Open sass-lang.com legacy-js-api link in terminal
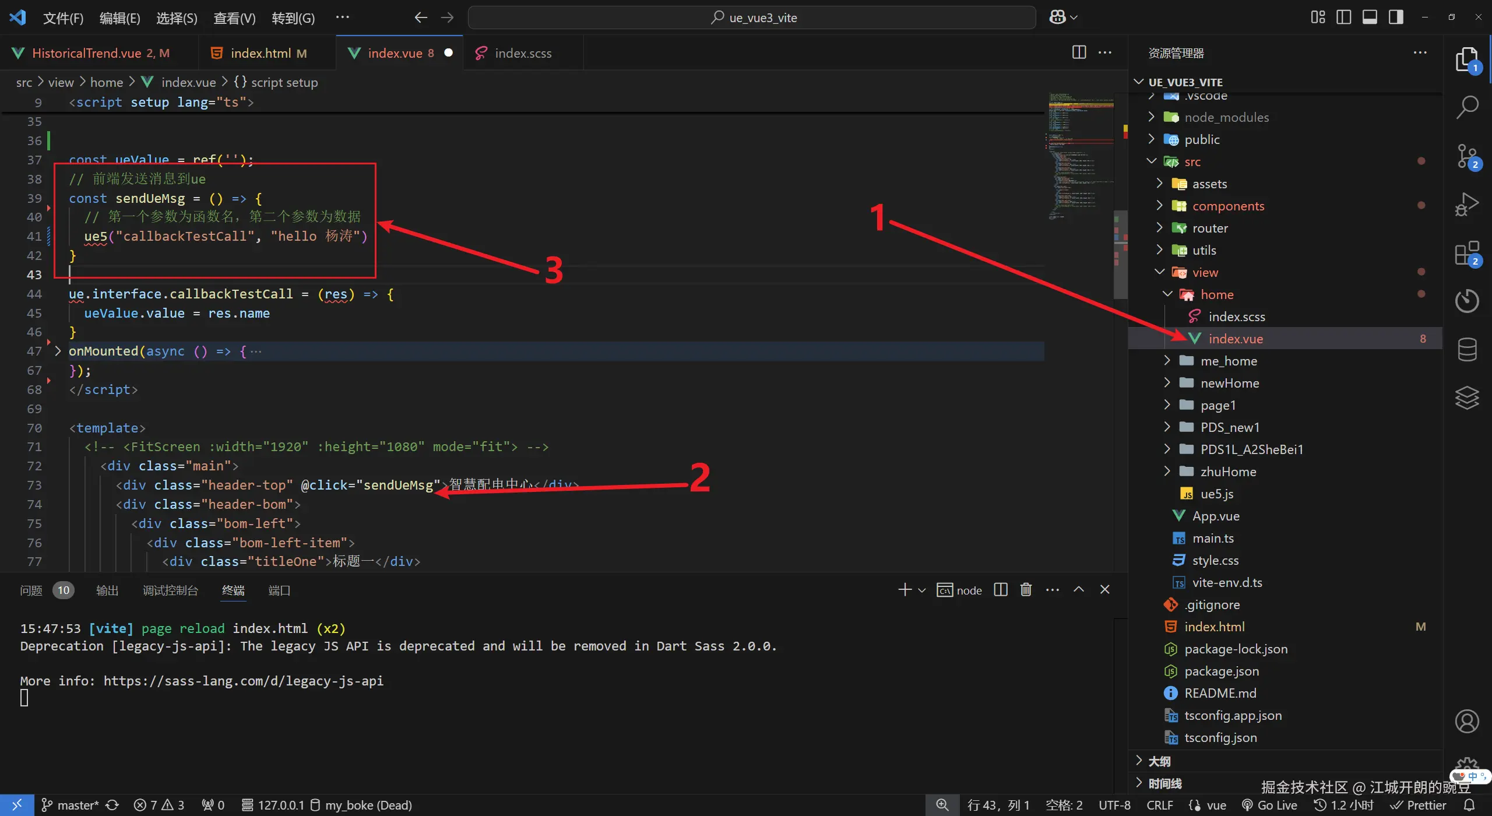The width and height of the screenshot is (1492, 816). pyautogui.click(x=243, y=681)
